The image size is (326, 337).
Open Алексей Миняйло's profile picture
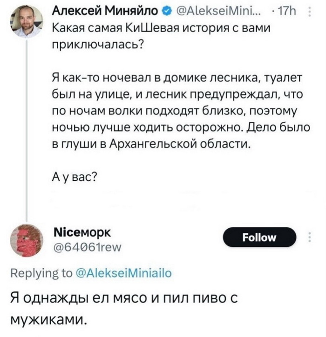point(27,21)
